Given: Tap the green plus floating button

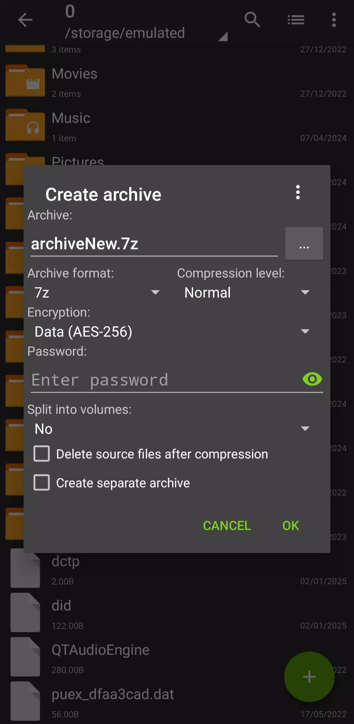Looking at the screenshot, I should pos(309,677).
